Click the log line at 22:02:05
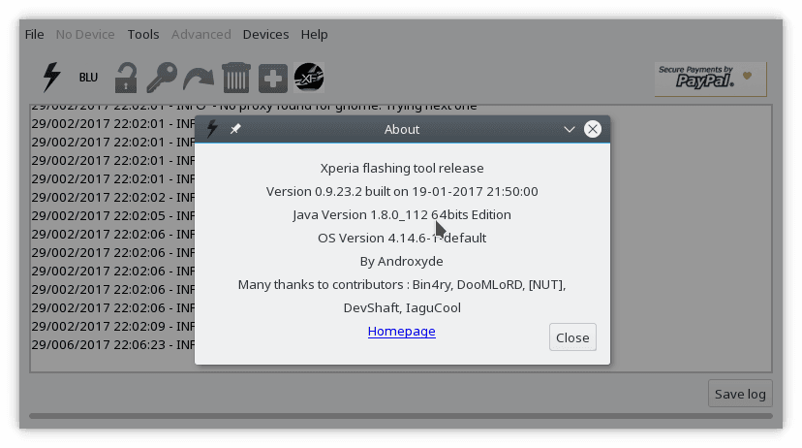The image size is (802, 448). 112,215
